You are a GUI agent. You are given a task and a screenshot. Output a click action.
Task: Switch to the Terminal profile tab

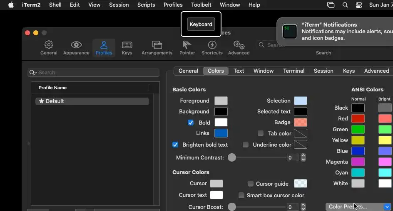point(294,71)
